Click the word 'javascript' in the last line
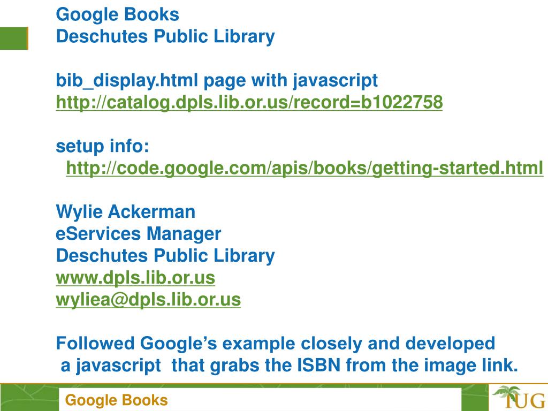The width and height of the screenshot is (548, 411). click(x=119, y=366)
